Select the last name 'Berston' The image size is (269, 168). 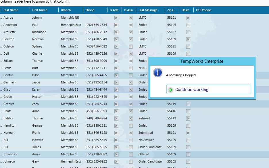coord(9,39)
